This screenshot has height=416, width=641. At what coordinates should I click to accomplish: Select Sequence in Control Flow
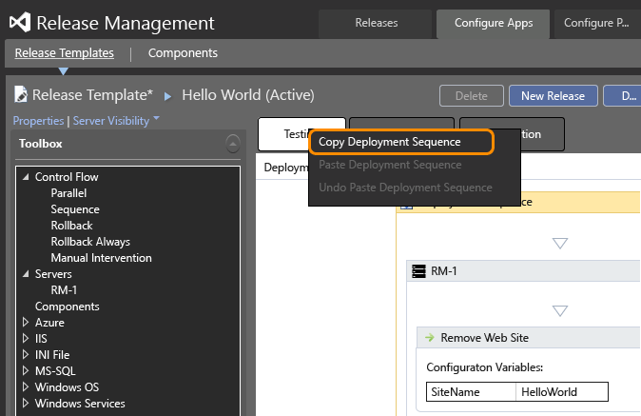click(x=75, y=209)
